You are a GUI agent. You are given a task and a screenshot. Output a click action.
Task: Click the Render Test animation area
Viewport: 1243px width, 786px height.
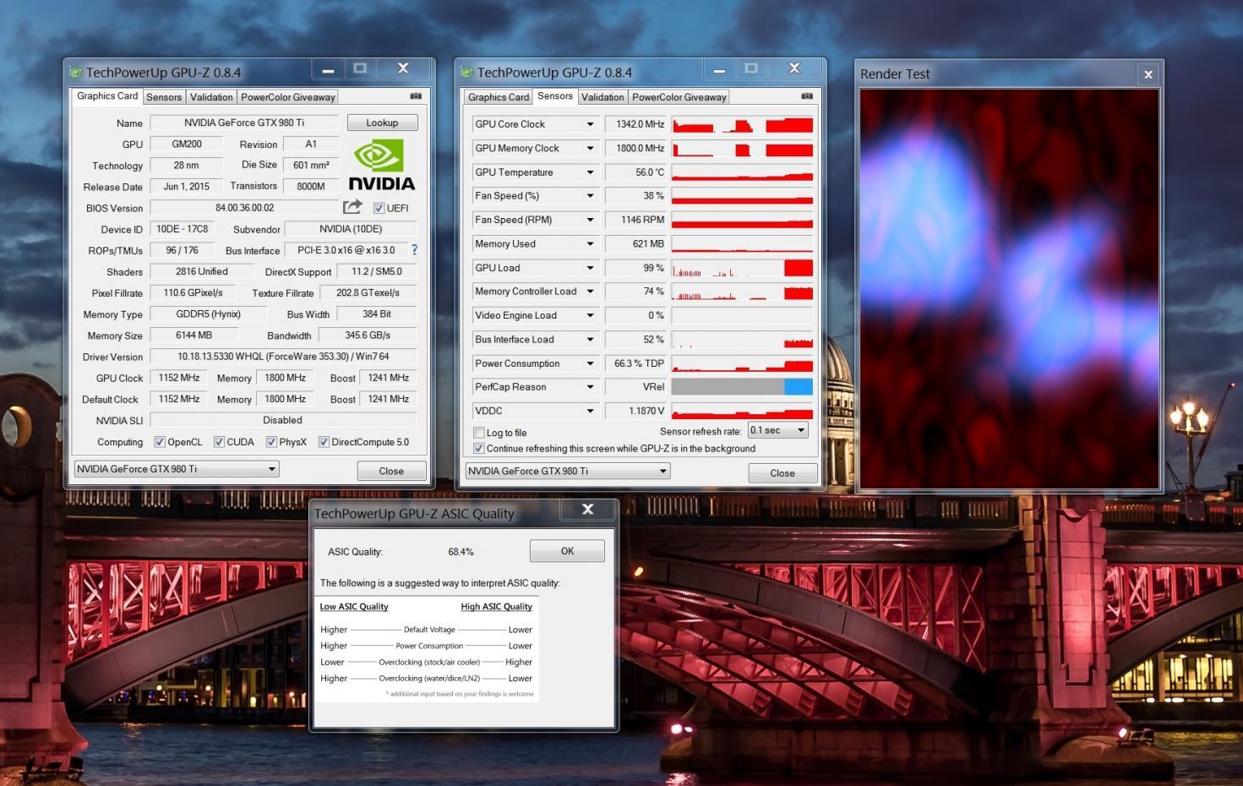coord(1009,289)
